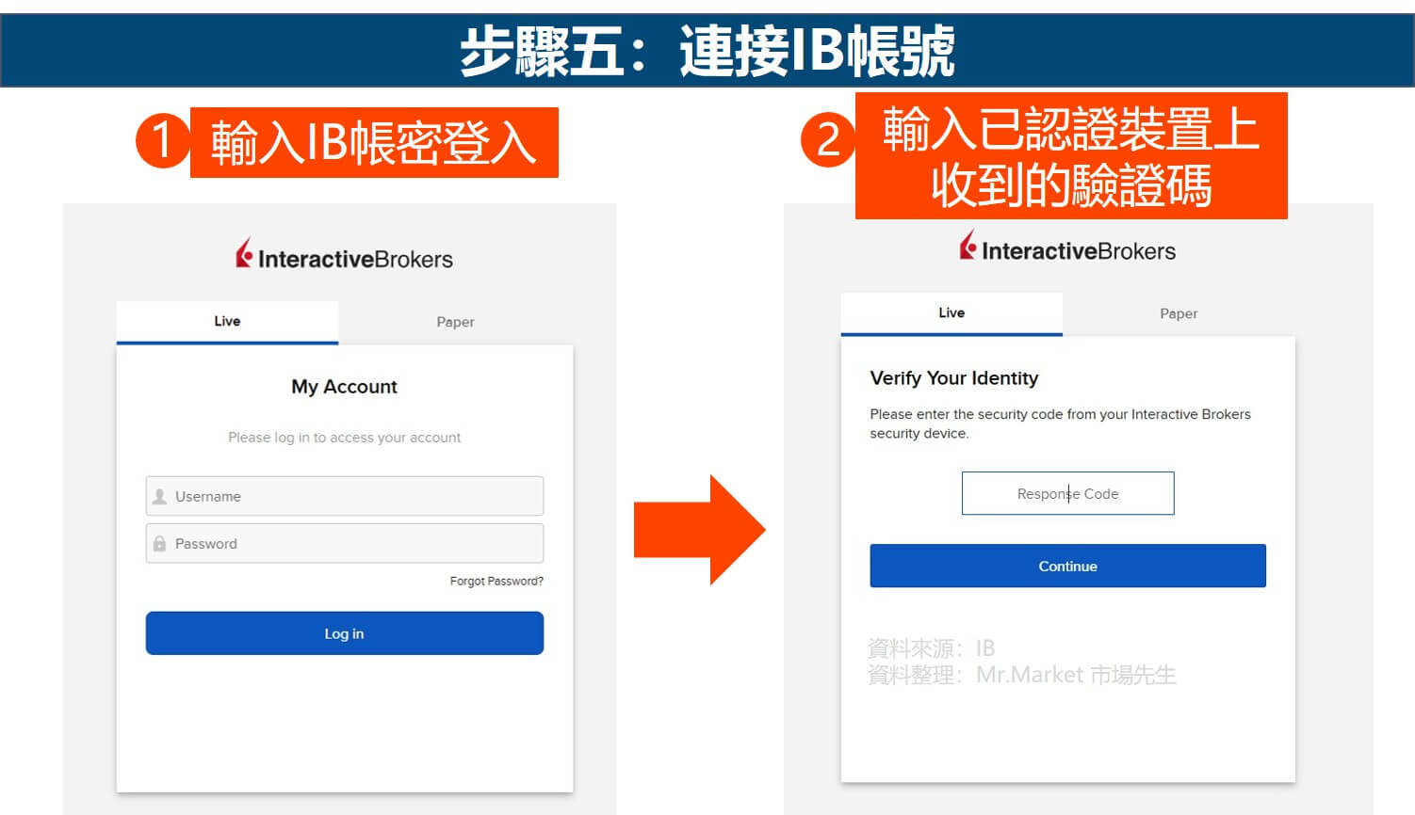
Task: Focus the Response Code input field
Action: (x=1067, y=493)
